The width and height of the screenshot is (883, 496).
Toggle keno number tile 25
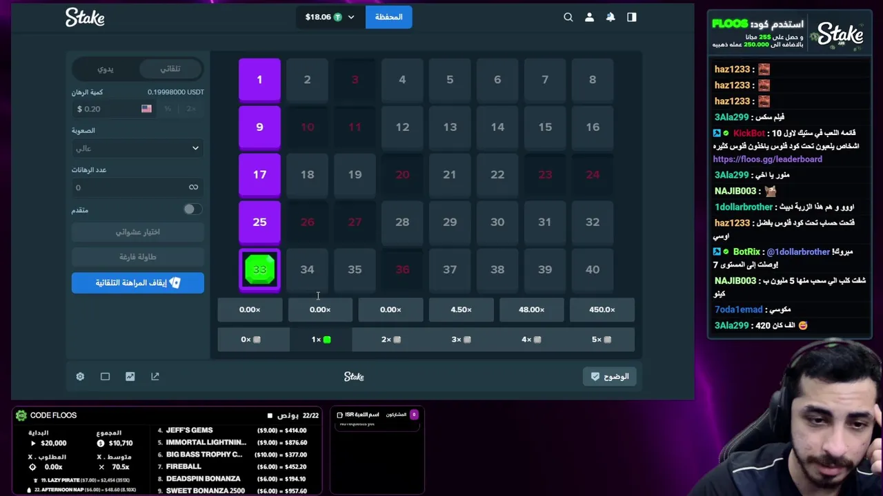pos(259,223)
